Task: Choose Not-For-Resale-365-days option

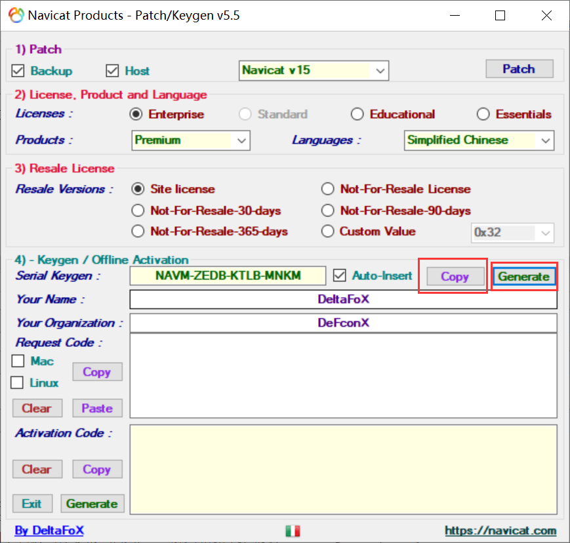Action: point(138,231)
